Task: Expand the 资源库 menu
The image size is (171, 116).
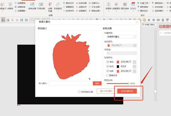Action: [109, 11]
